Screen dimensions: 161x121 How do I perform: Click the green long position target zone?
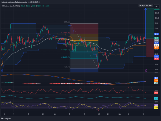tap(150, 24)
